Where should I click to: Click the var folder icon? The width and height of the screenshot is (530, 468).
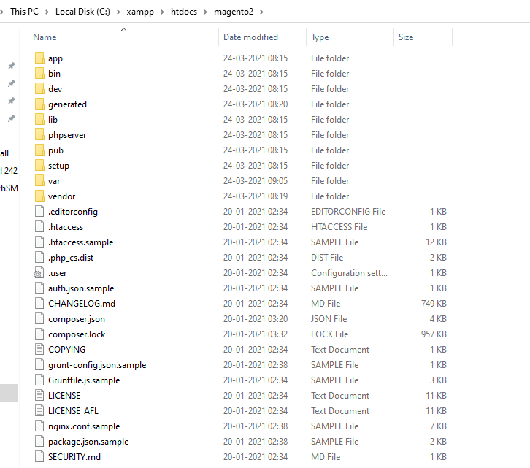tap(39, 180)
